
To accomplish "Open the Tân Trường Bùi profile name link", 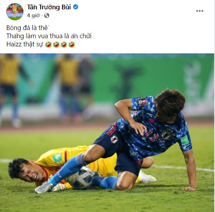I will 49,7.
